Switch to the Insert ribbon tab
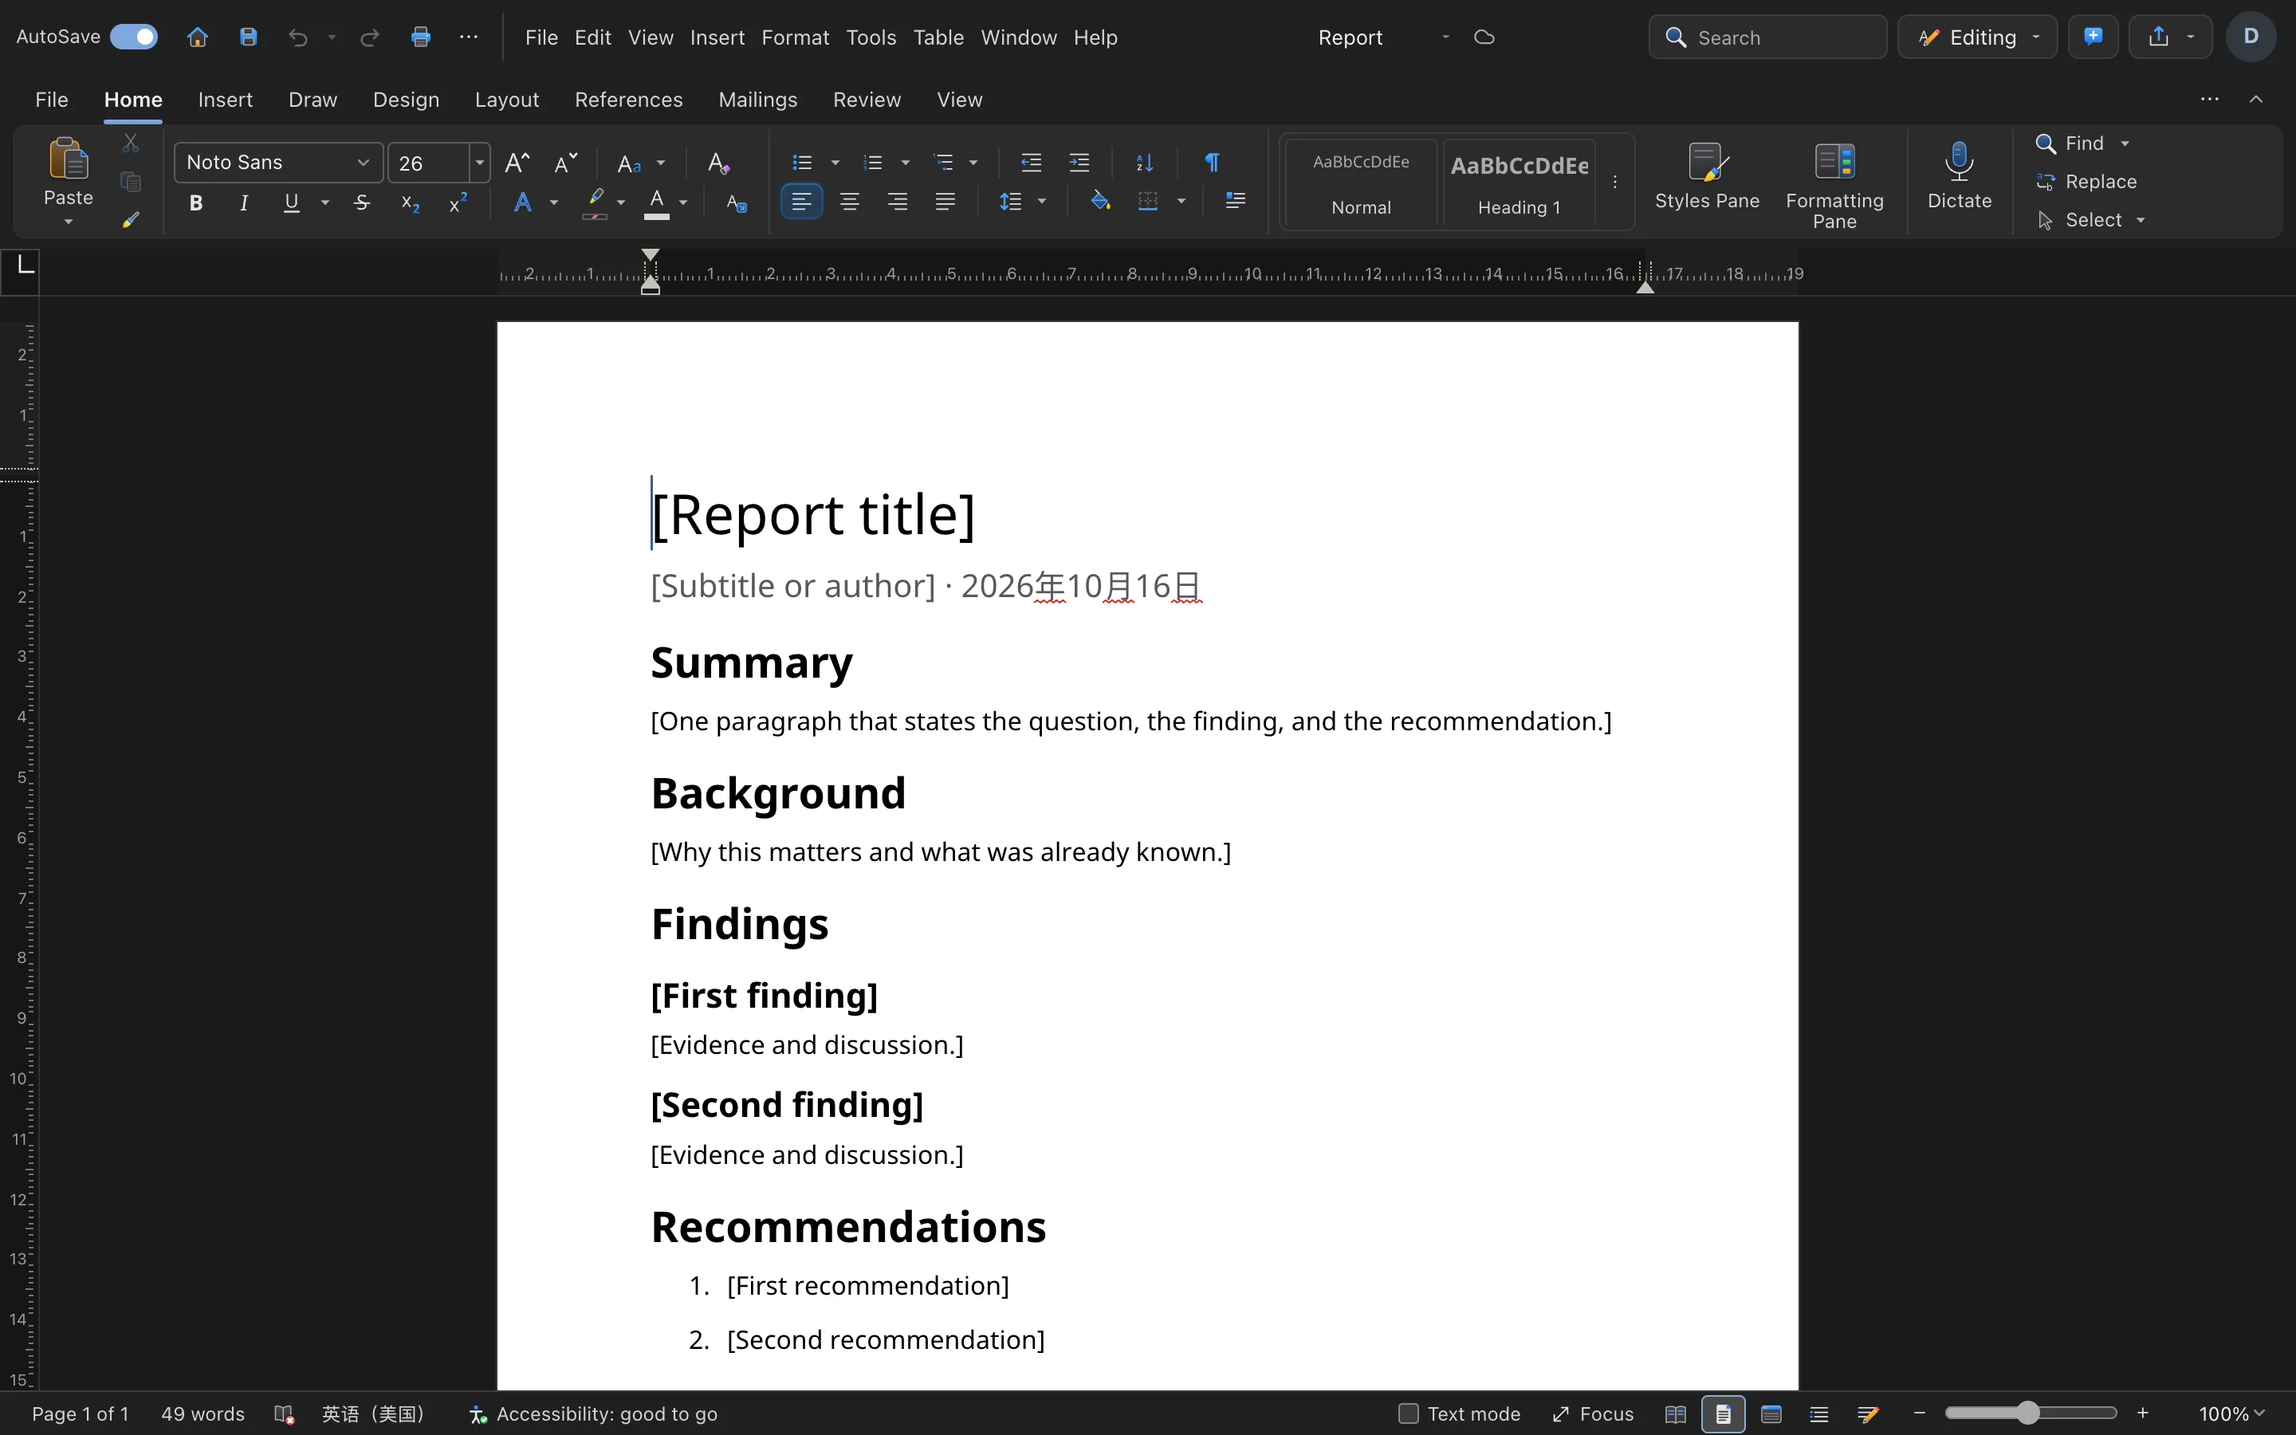Screen dimensions: 2296x1435 225,100
